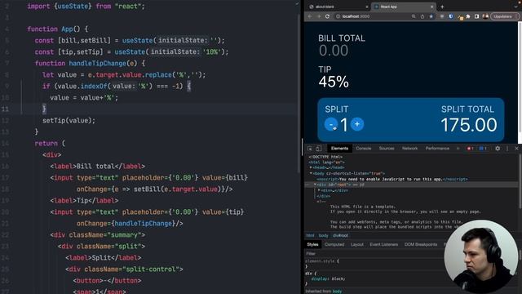Click the body breadcrumb

coord(323,235)
